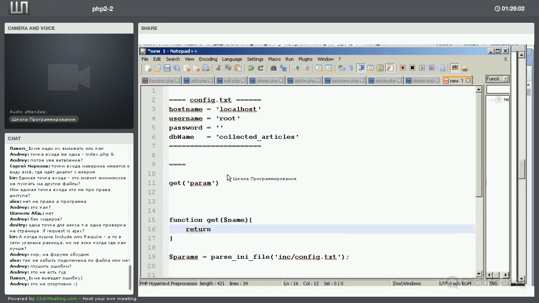Click the Save file toolbar icon
The width and height of the screenshot is (539, 303).
tap(167, 68)
